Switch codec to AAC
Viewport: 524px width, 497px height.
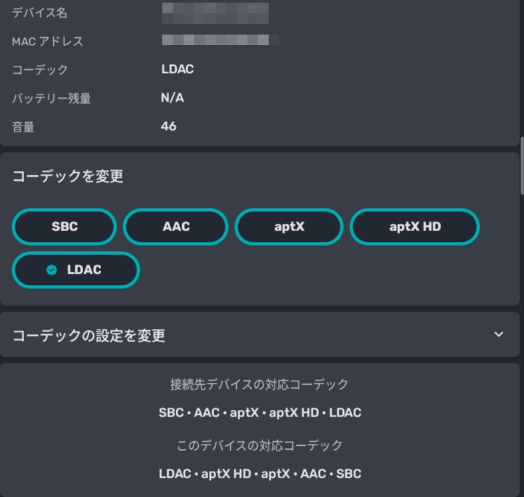click(176, 227)
